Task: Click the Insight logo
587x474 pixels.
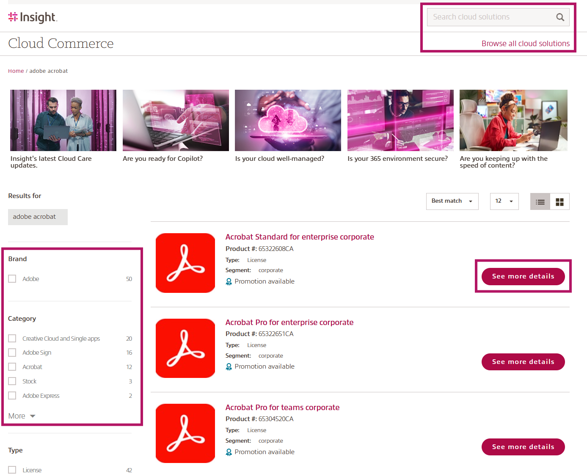Action: click(x=32, y=17)
